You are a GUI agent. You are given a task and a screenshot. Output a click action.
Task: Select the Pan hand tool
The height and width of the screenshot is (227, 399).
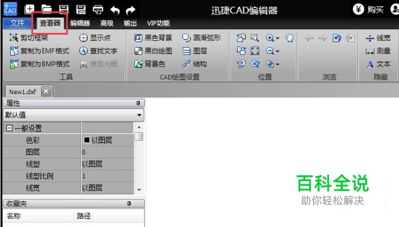pos(289,38)
